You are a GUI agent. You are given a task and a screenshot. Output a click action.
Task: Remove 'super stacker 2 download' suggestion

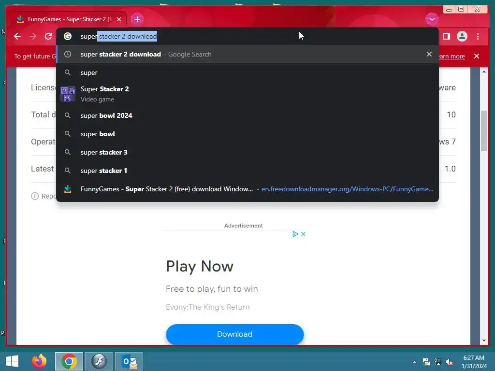pos(429,54)
